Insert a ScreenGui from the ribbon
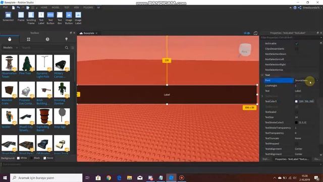Viewport: 323px width, 182px height. (x=8, y=17)
